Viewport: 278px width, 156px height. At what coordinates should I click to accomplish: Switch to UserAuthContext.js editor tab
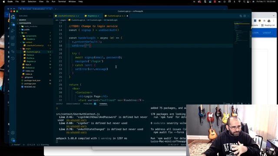pos(66,16)
